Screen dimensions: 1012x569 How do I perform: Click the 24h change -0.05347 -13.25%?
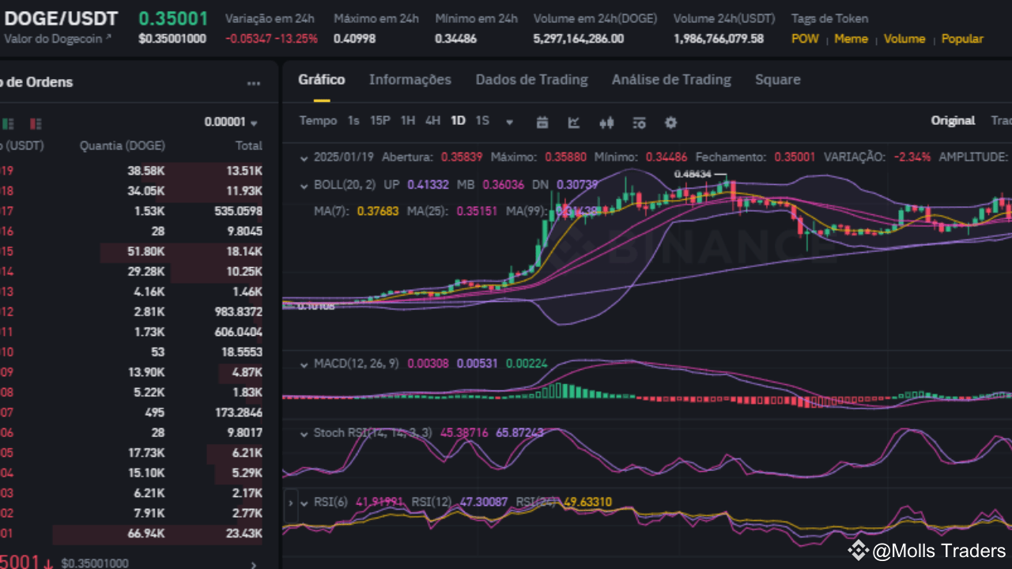point(271,39)
